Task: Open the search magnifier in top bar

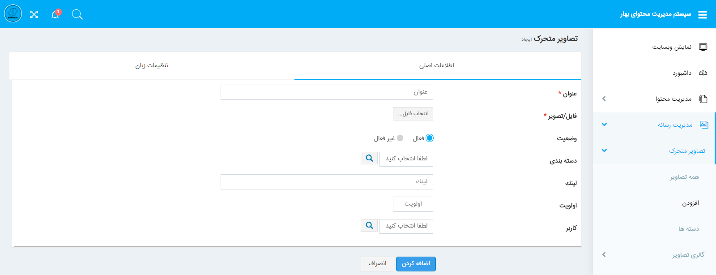Action: (77, 15)
